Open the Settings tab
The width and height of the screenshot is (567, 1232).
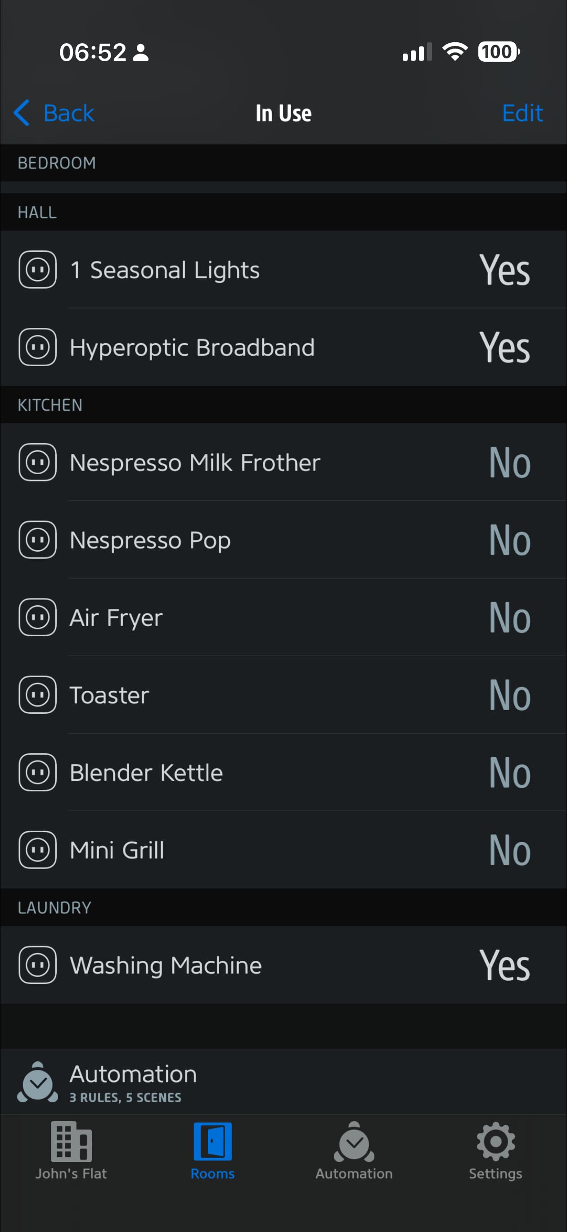point(495,1150)
